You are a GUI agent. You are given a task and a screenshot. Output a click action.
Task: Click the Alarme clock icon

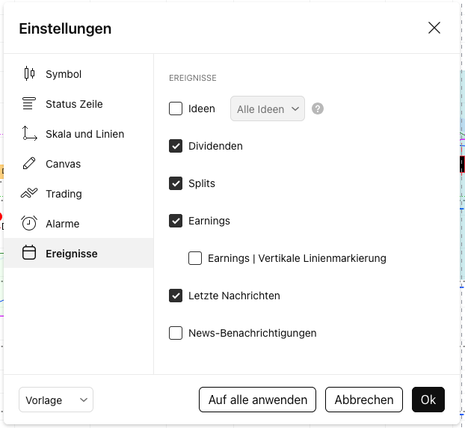pyautogui.click(x=29, y=224)
